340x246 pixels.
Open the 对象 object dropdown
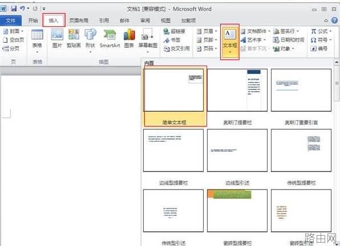[284, 48]
